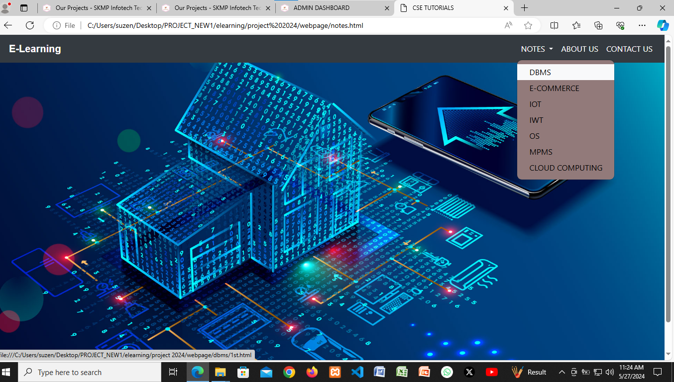Open WhatsApp from the taskbar

click(447, 372)
